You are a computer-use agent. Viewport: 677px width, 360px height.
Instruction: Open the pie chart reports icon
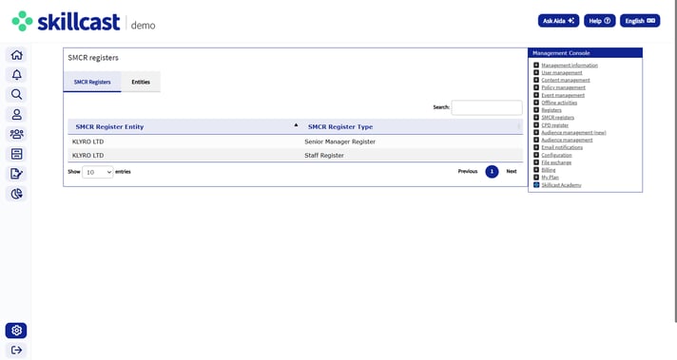tap(16, 194)
